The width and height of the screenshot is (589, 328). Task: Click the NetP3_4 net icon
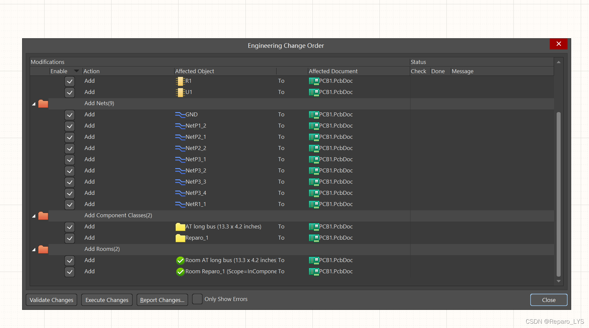pos(180,193)
